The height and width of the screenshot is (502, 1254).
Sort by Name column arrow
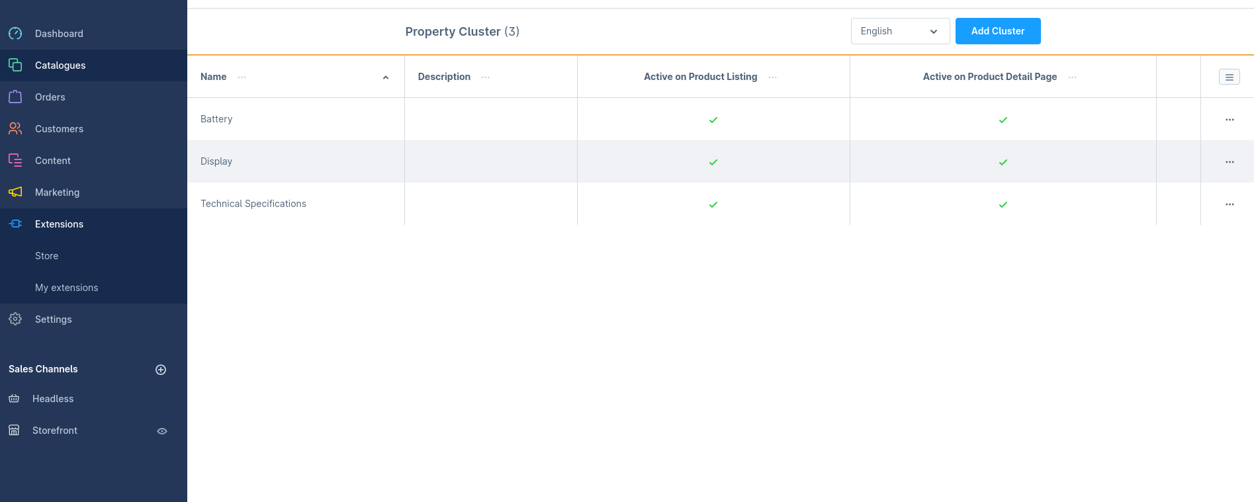click(386, 77)
